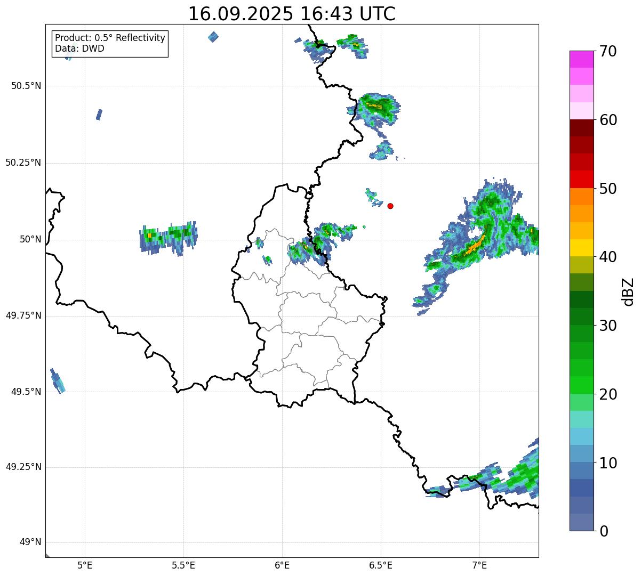Viewport: 641px width, 576px height.
Task: Click the small blue echo near 49.5°N left edge
Action: click(57, 381)
